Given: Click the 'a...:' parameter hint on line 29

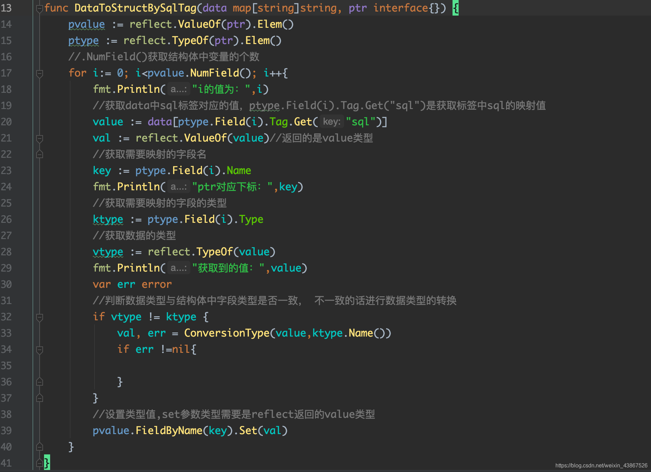Looking at the screenshot, I should (x=178, y=268).
